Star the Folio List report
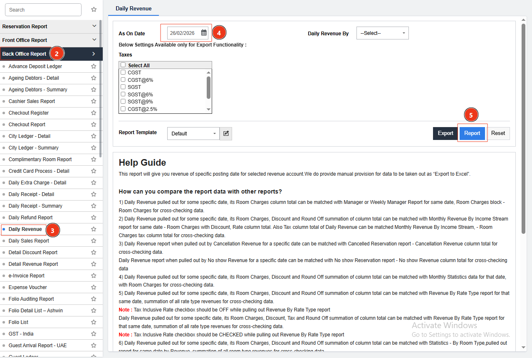Viewport: 532px width, 358px height. pos(94,322)
